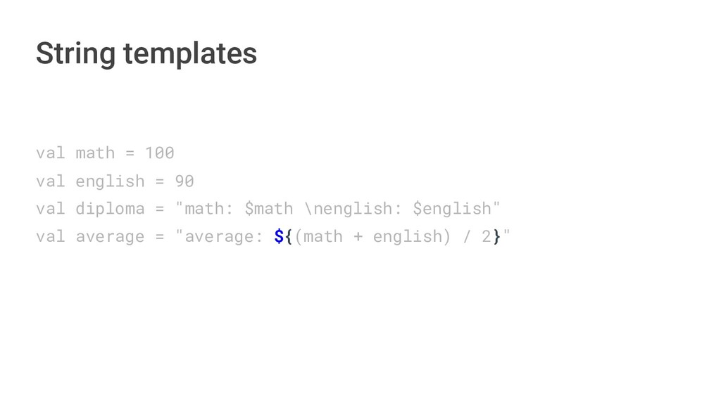This screenshot has width=721, height=405.
Task: Click the digit 2 before the closing brace
Action: [487, 236]
